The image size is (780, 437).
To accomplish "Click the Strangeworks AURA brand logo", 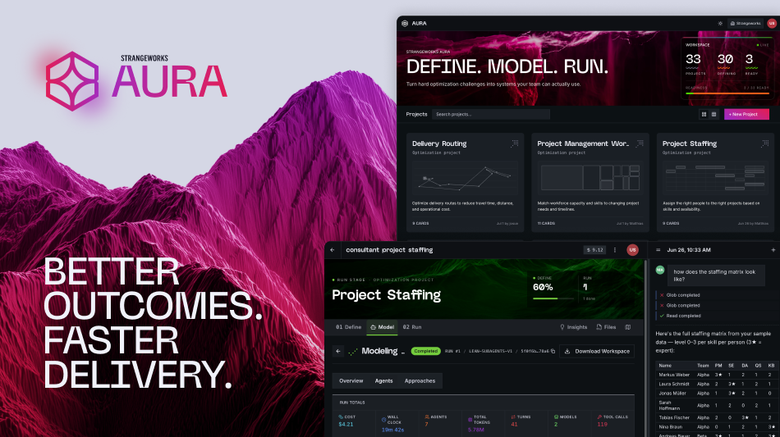I will coord(136,80).
